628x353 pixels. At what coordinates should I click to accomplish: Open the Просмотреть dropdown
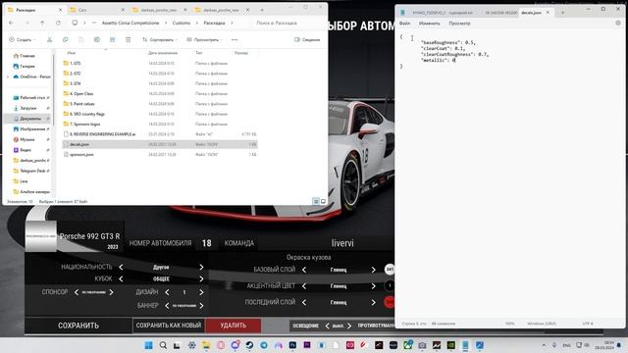[205, 39]
